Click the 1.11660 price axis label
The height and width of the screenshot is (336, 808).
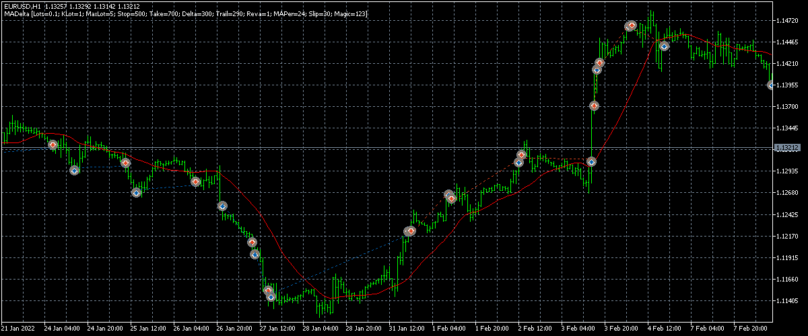pos(787,280)
